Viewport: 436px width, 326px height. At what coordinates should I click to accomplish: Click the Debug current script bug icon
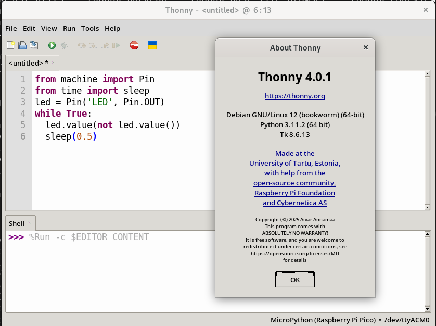[63, 46]
